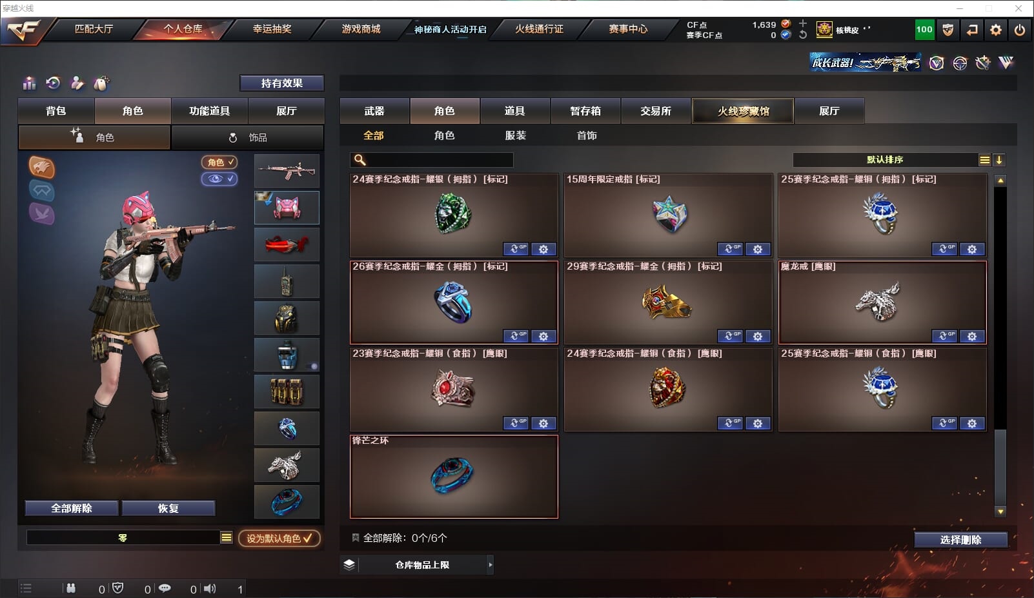Click the 全部解除 button

coord(72,508)
